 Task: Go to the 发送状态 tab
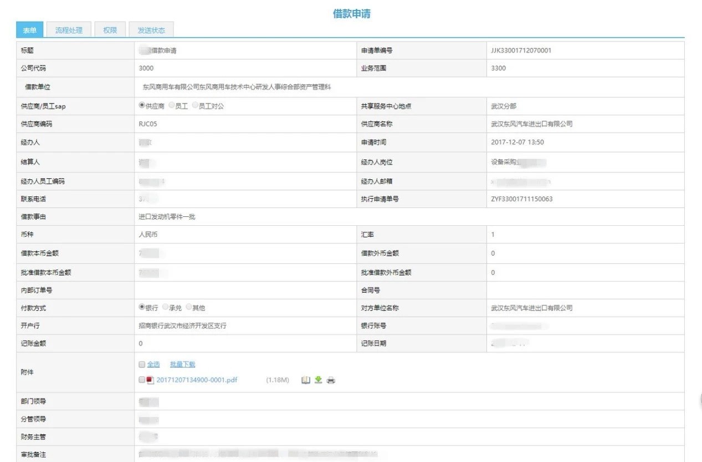click(151, 30)
